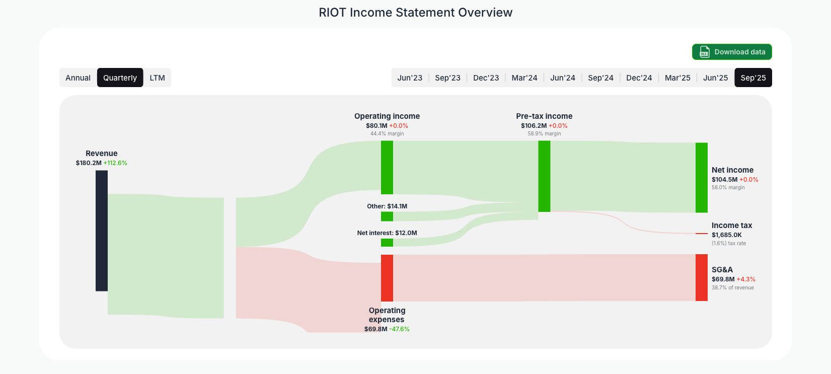Click the SG&A label
Screen dimensions: 831x374
tap(722, 270)
